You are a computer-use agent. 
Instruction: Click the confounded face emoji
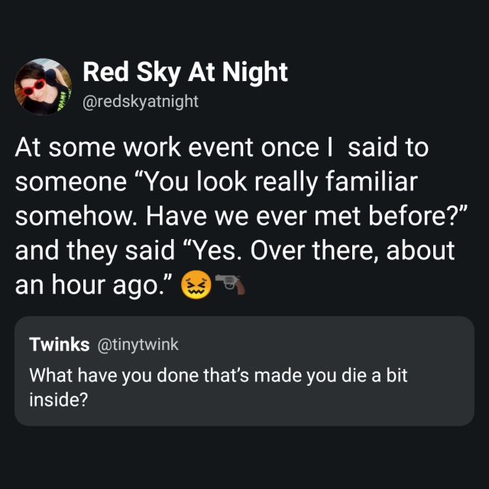pyautogui.click(x=196, y=284)
